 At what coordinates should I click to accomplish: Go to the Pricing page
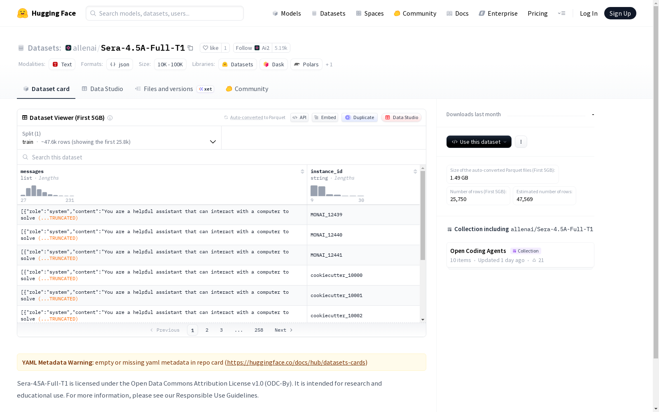pyautogui.click(x=537, y=13)
